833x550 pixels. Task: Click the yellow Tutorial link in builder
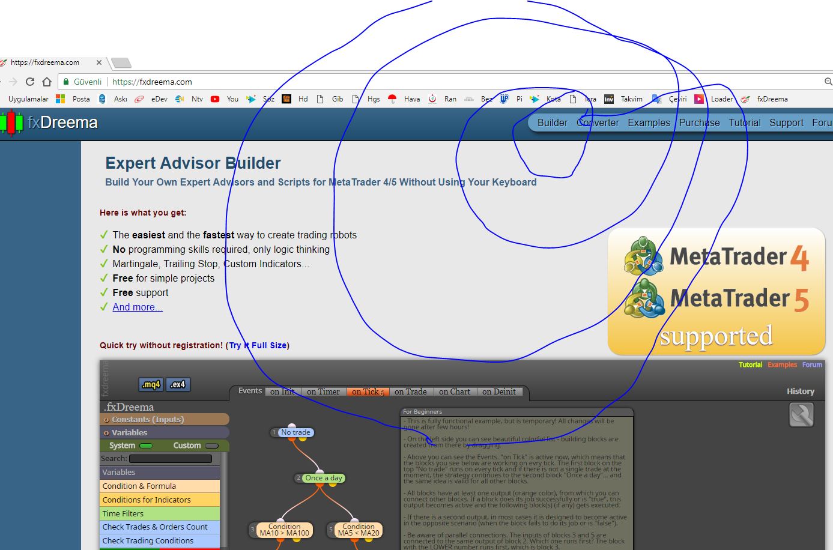[x=750, y=364]
